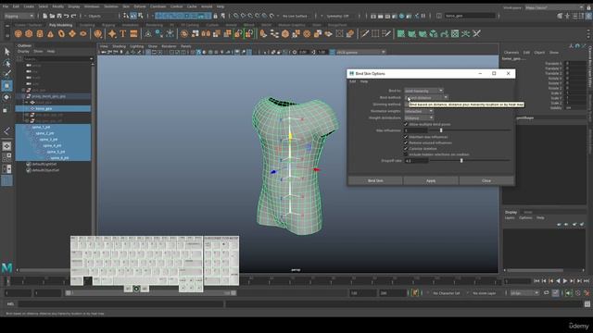
Task: Toggle defaultLightSet checkbox icon in Outliner
Action: 29,165
